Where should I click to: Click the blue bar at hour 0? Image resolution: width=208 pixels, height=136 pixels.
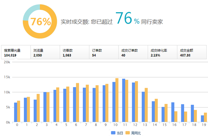click(16, 112)
